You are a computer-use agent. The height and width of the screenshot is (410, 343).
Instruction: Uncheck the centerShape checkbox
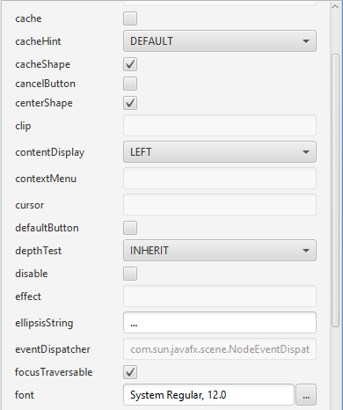coord(130,103)
